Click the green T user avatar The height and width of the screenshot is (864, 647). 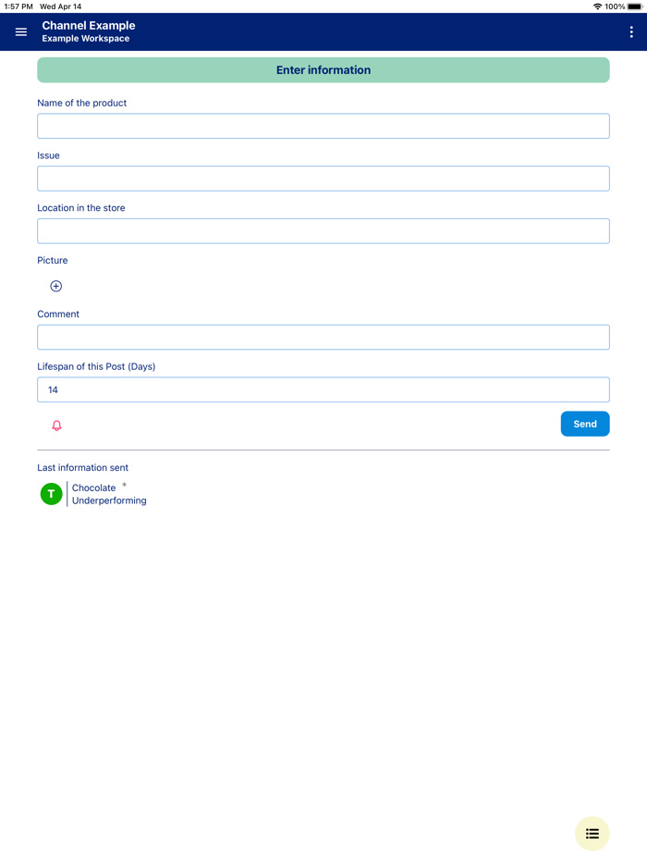pyautogui.click(x=51, y=494)
